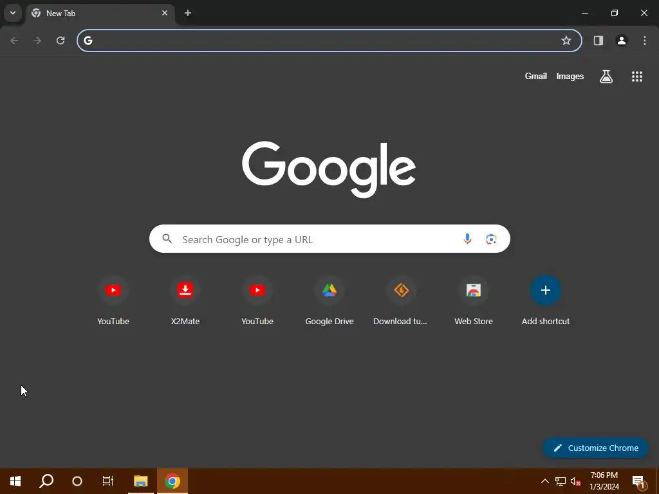Viewport: 659px width, 494px height.
Task: Open the Windows Start menu
Action: pyautogui.click(x=15, y=481)
